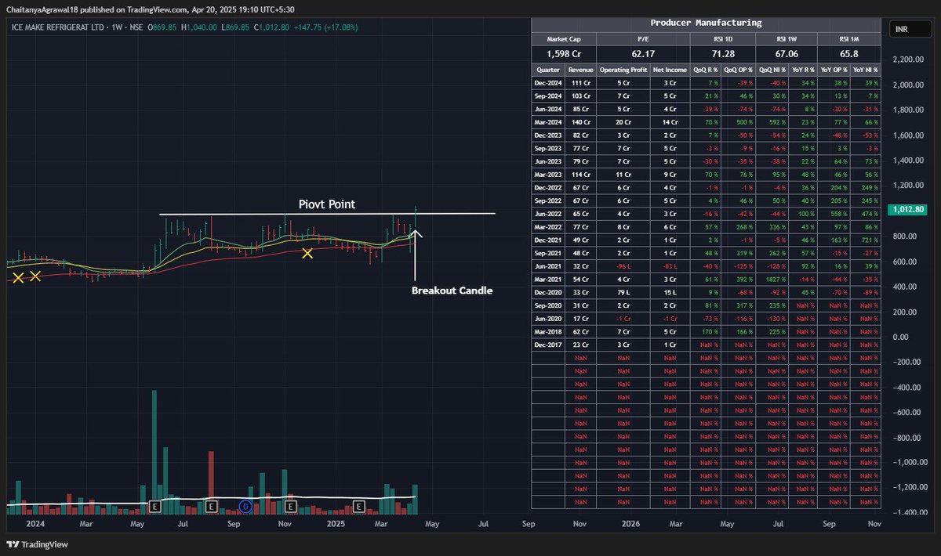Image resolution: width=941 pixels, height=556 pixels.
Task: Click the RSI 1W header cell
Action: click(x=786, y=39)
